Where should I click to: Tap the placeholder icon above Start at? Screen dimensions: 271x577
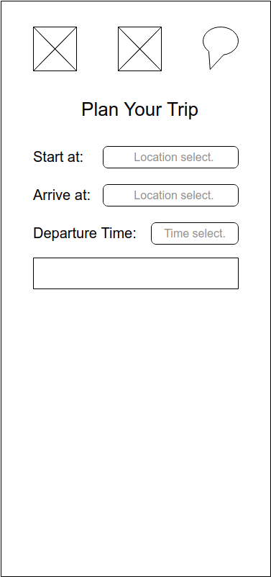[x=55, y=49]
